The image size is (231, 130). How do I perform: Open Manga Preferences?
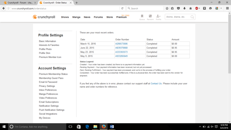tap(48, 94)
